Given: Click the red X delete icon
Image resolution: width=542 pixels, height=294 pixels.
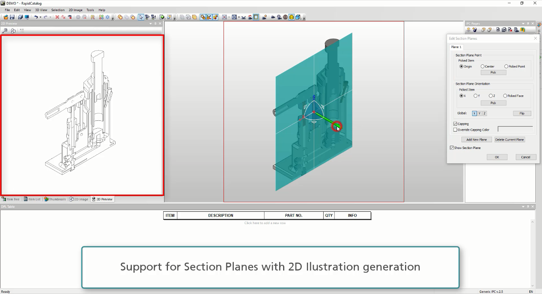Looking at the screenshot, I should [57, 17].
